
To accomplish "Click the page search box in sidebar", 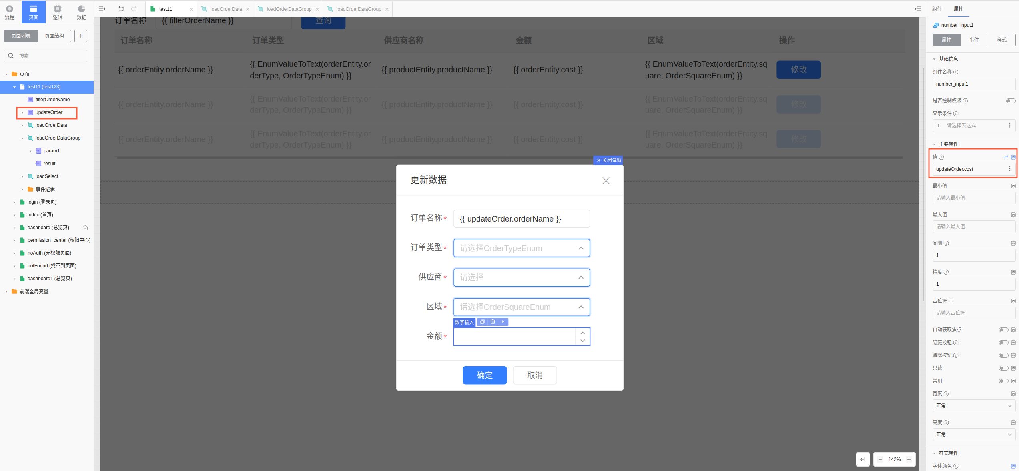I will point(46,56).
